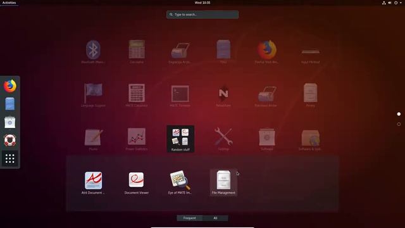
Task: Select the second page indicator dot
Action: (x=399, y=124)
